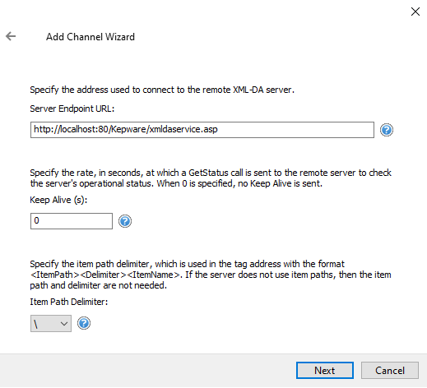Click the remote XML-DA server address instruction text
Image resolution: width=427 pixels, height=388 pixels.
click(x=162, y=90)
